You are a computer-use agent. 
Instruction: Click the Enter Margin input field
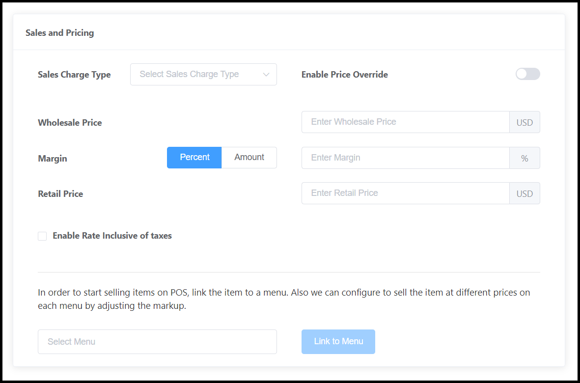[405, 158]
